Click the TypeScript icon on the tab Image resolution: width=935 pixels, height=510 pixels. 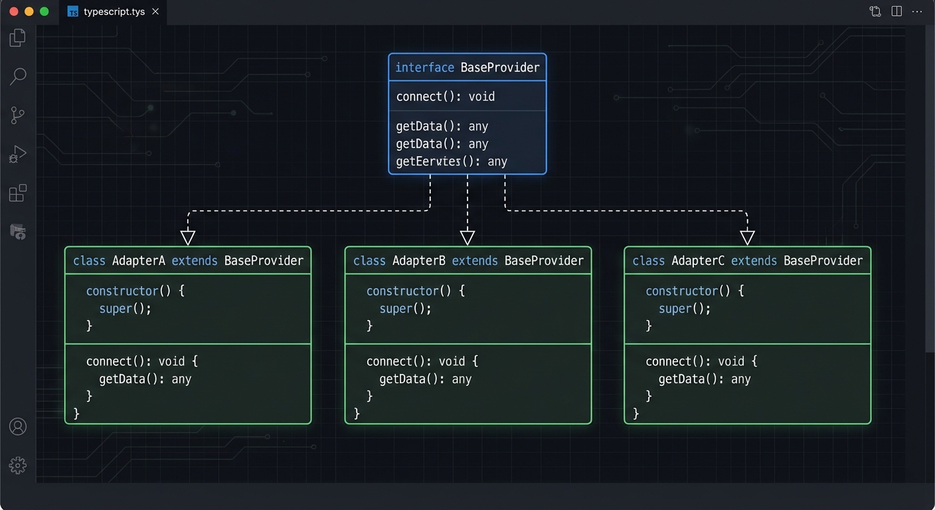[72, 11]
